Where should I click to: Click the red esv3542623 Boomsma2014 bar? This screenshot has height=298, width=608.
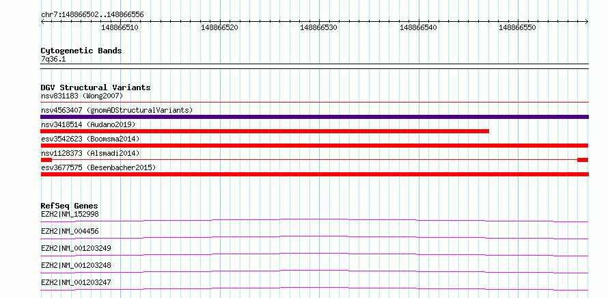click(314, 146)
